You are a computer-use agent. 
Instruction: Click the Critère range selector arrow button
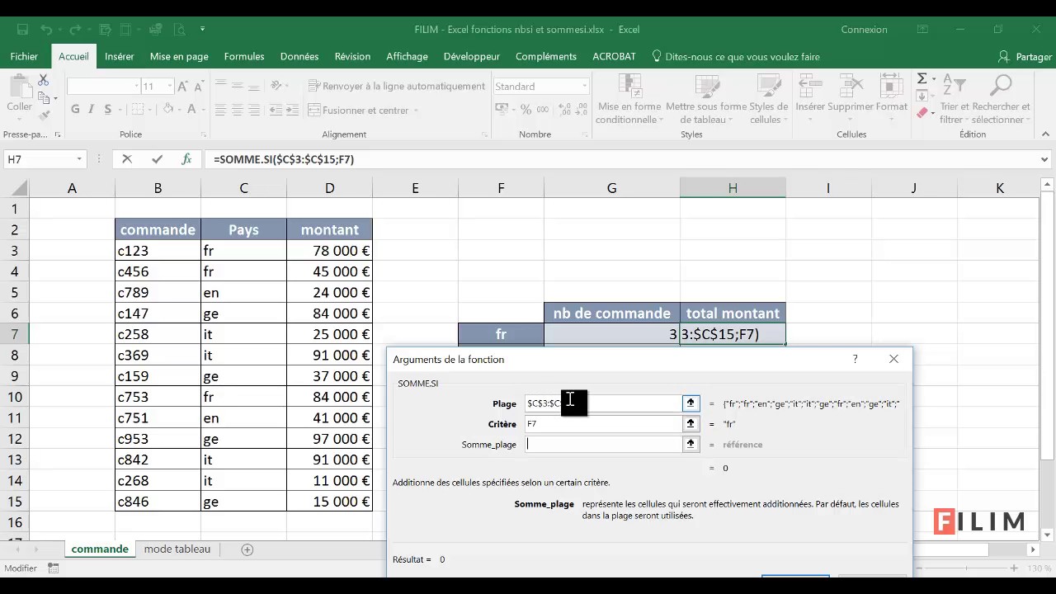point(691,423)
